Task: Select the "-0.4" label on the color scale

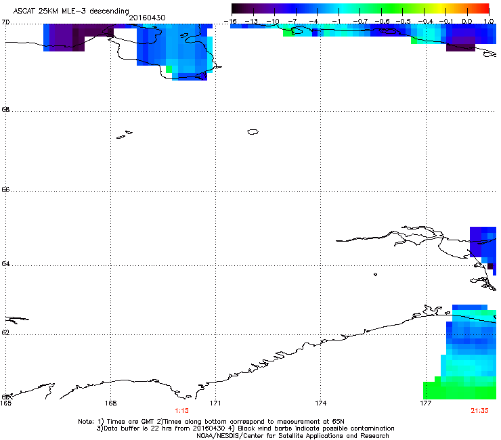Action: click(426, 22)
